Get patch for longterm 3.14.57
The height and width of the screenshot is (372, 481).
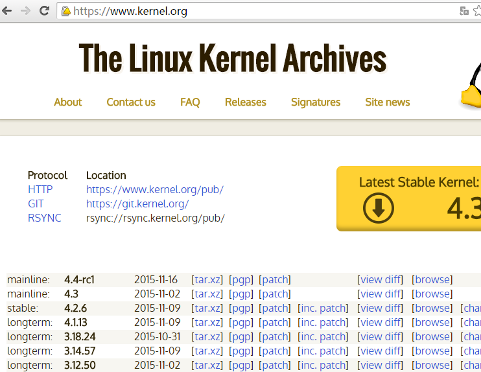[x=275, y=351]
